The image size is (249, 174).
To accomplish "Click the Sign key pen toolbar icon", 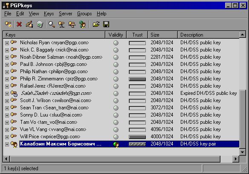I will coord(29,24).
